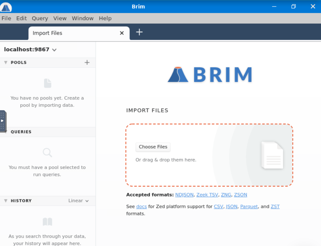This screenshot has height=246, width=321.
Task: Open the Zeek TSV format link
Action: (x=207, y=195)
